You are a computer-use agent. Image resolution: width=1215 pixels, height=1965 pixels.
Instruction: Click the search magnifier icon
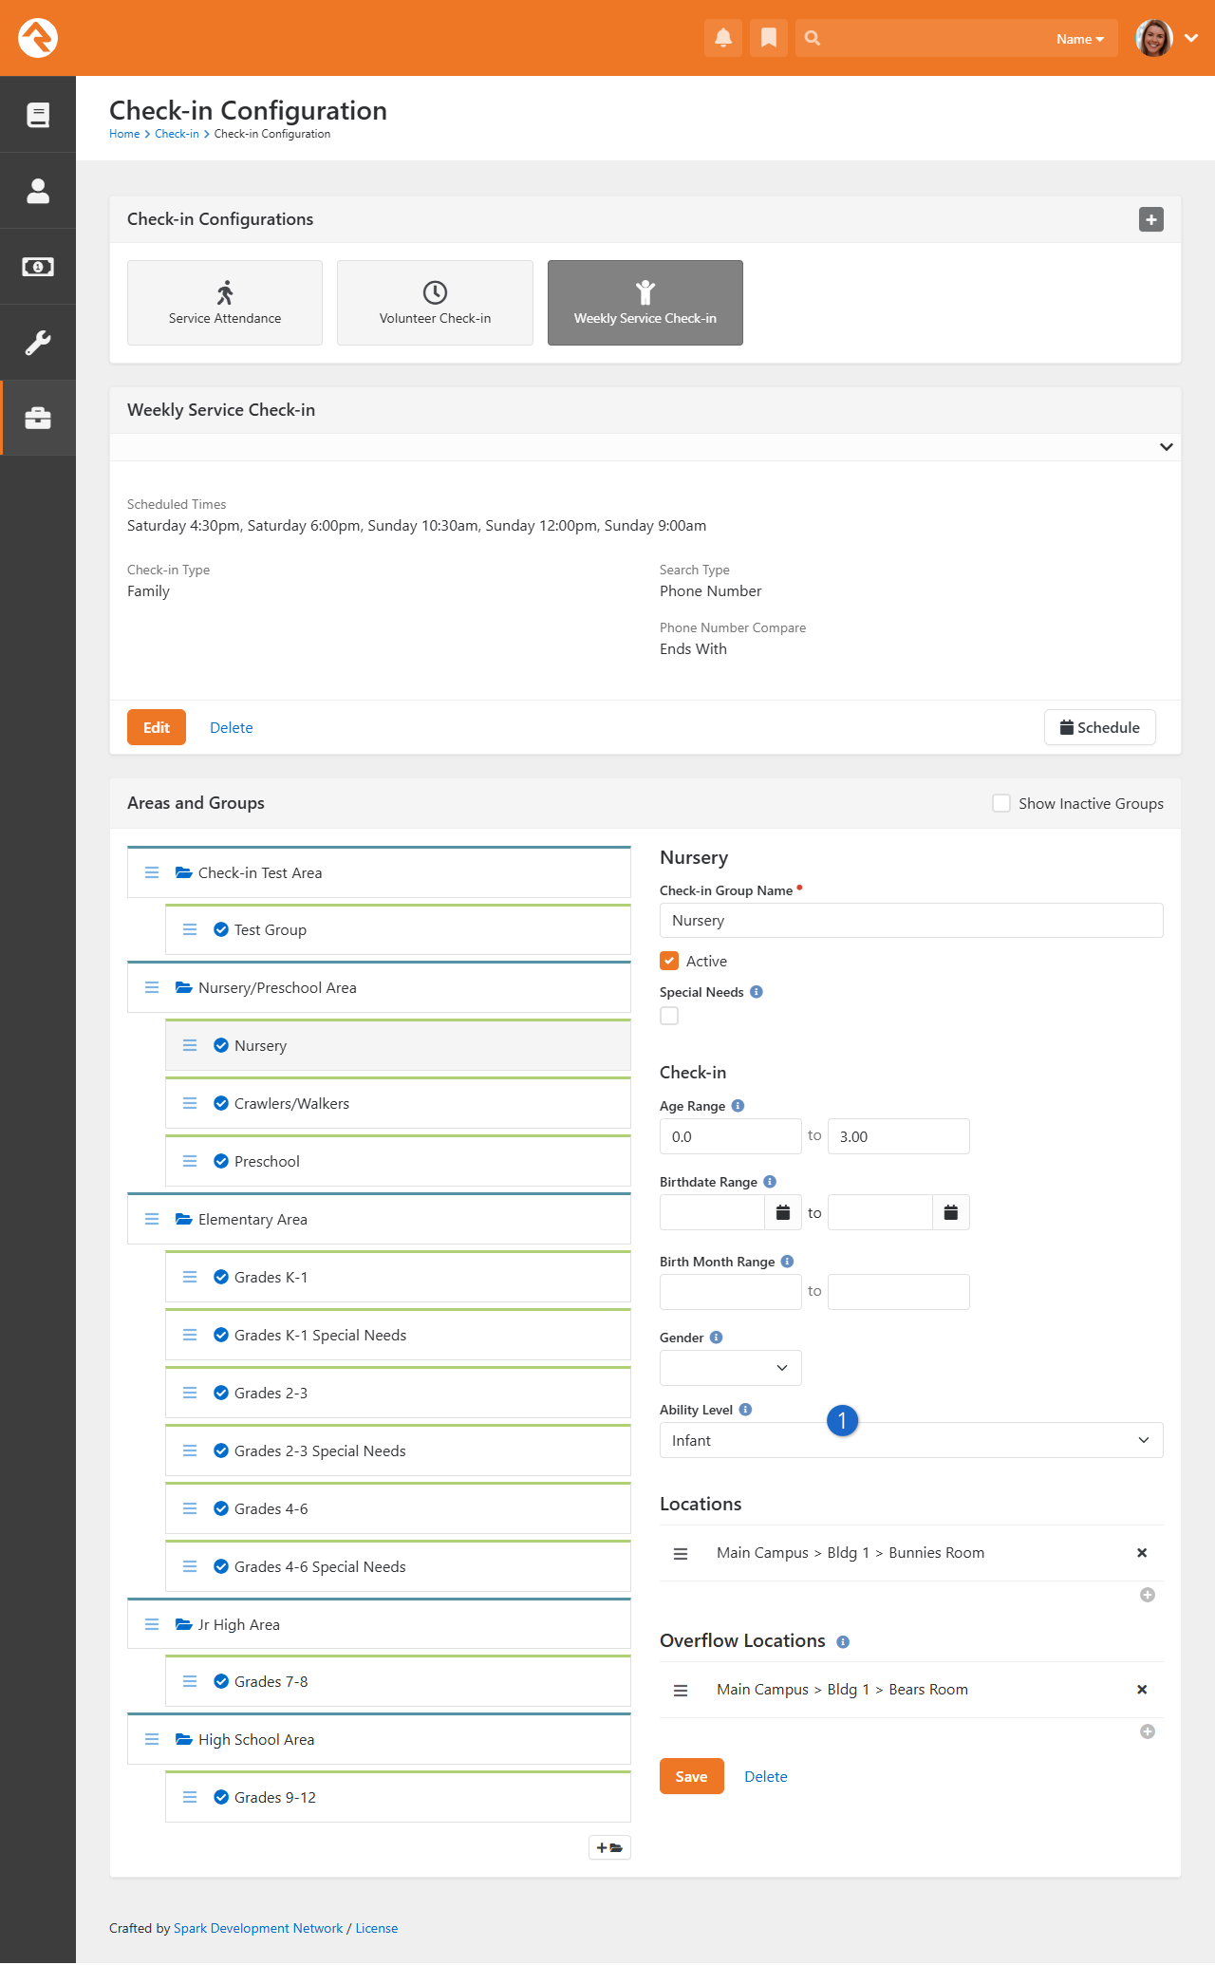tap(813, 38)
